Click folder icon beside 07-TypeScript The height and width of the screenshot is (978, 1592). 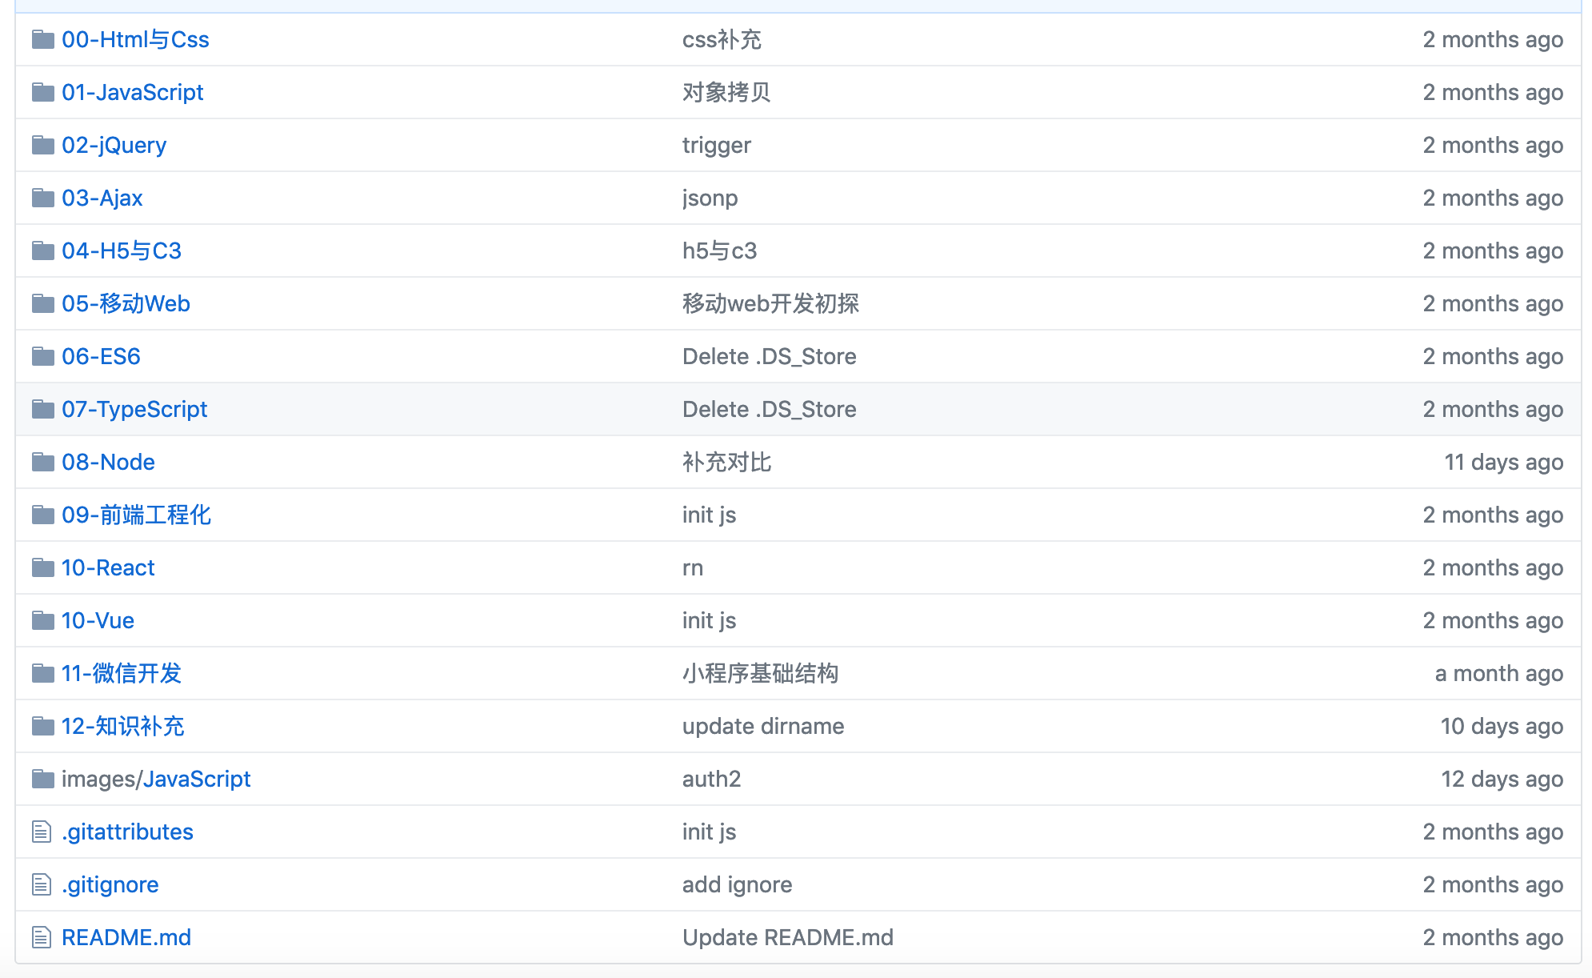42,409
